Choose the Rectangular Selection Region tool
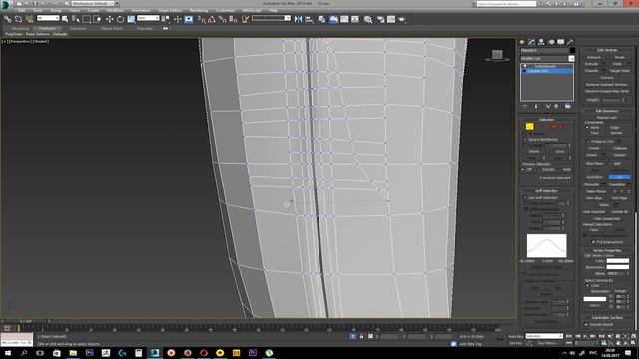The width and height of the screenshot is (639, 359). (87, 19)
